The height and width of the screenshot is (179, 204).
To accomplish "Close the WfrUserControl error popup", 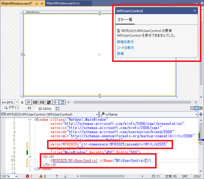I will tap(195, 11).
